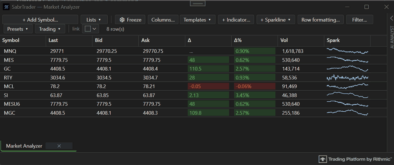Open the link color selector dropdown

click(91, 29)
